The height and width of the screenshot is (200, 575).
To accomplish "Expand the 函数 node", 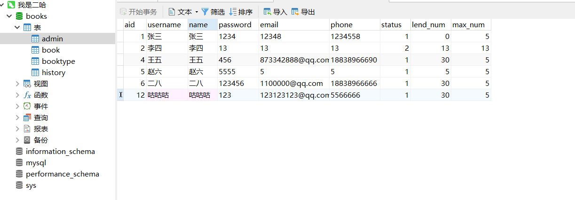I will coord(17,95).
